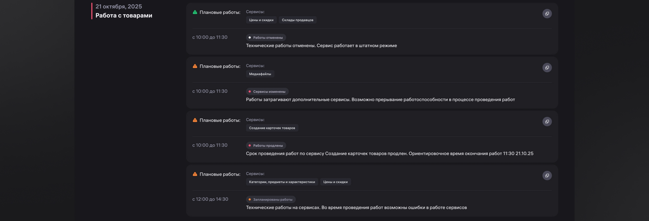The width and height of the screenshot is (649, 221).
Task: Click Категории, предметы и характеристики tag
Action: pyautogui.click(x=282, y=182)
